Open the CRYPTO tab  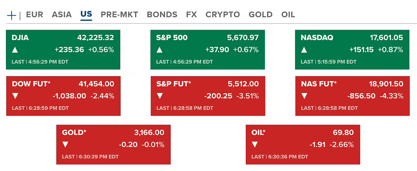tap(223, 15)
